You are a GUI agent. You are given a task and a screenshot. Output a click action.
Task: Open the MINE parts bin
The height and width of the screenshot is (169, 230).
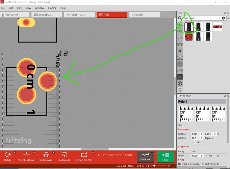(x=180, y=31)
